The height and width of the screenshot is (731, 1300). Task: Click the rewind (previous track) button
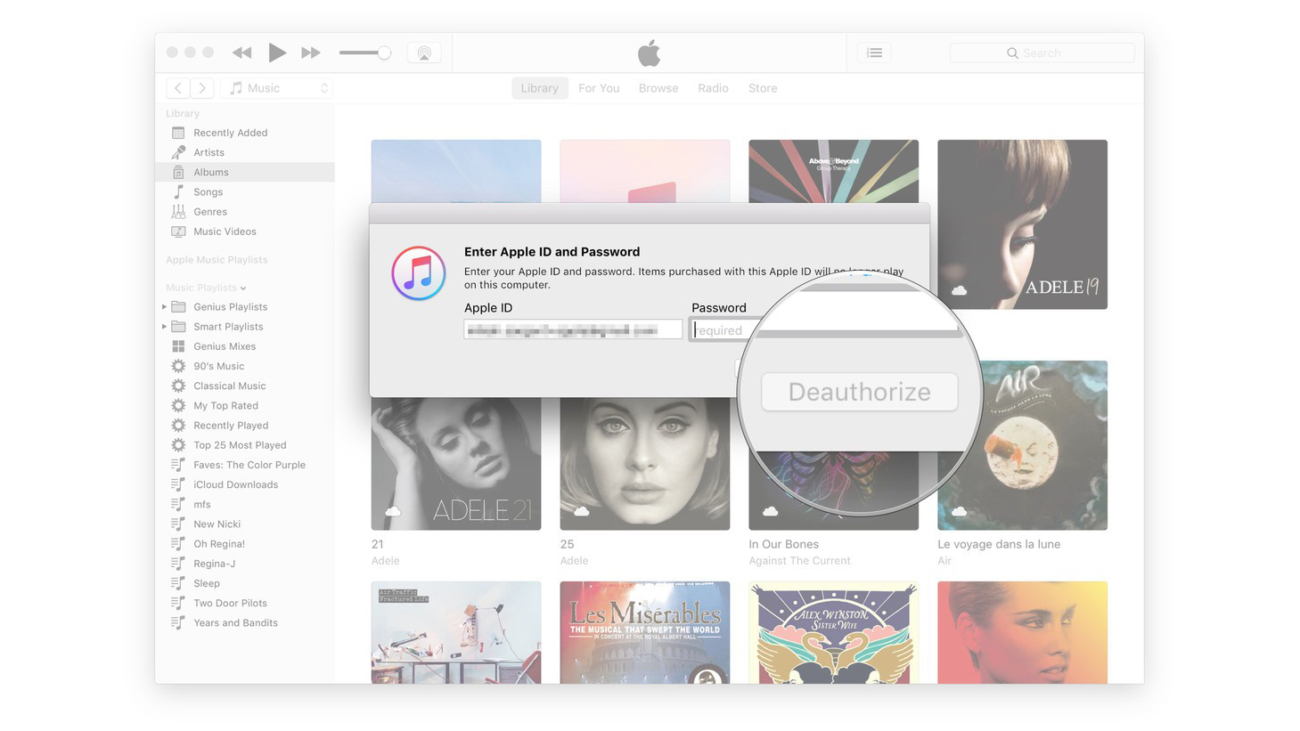click(241, 53)
